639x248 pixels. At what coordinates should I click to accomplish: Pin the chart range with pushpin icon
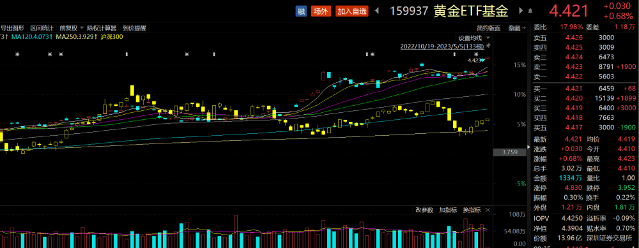pos(488,45)
